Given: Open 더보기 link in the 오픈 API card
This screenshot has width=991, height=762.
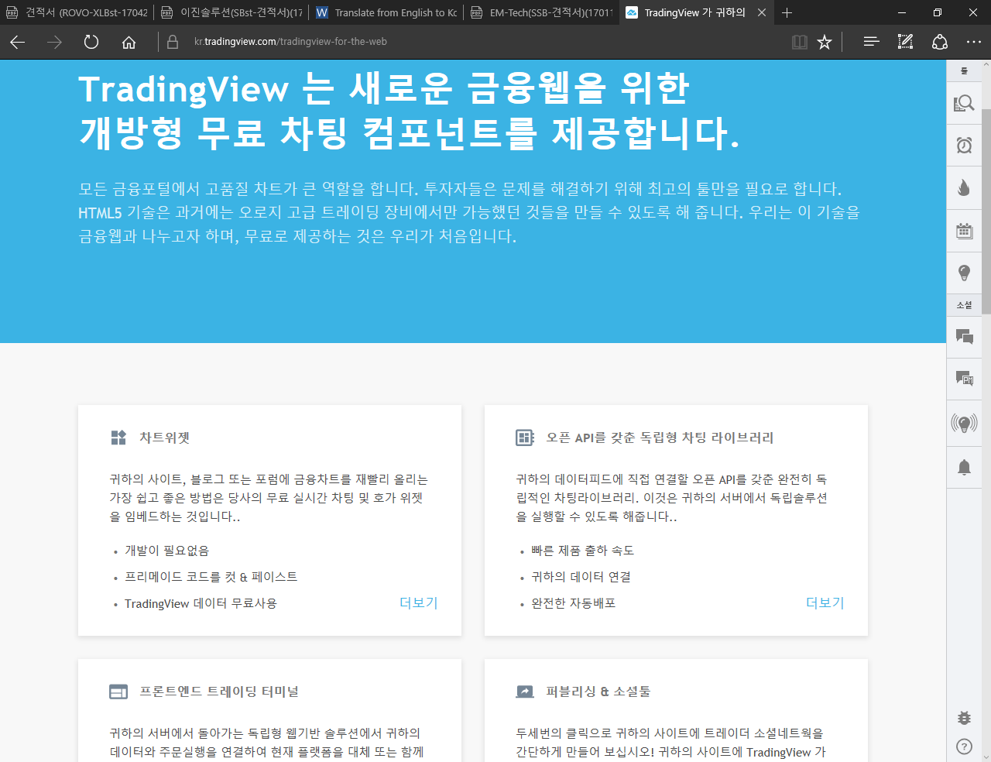Looking at the screenshot, I should point(825,602).
